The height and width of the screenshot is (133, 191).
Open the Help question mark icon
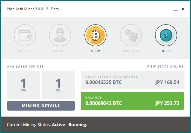coord(166,35)
